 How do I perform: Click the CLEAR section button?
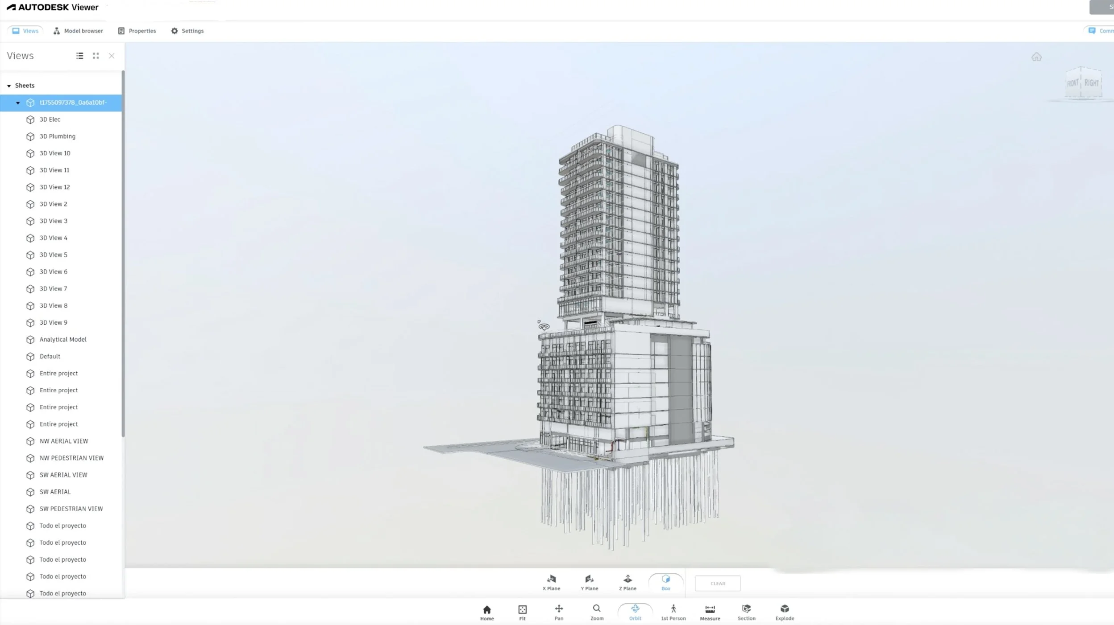[x=717, y=583]
